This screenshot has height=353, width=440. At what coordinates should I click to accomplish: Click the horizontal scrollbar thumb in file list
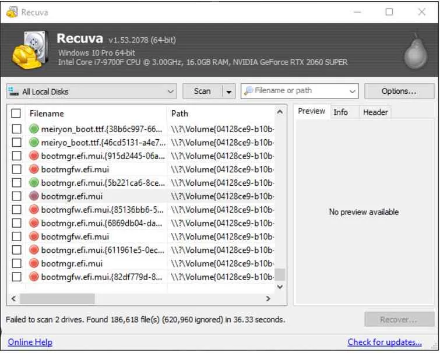click(x=57, y=298)
